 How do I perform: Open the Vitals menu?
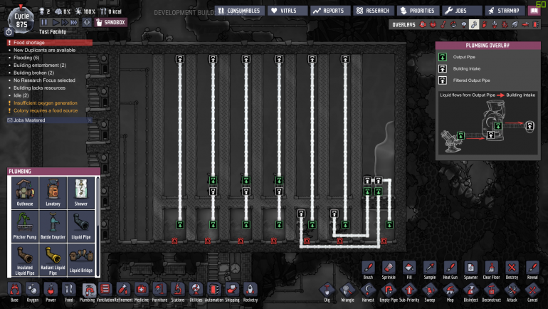tap(288, 11)
